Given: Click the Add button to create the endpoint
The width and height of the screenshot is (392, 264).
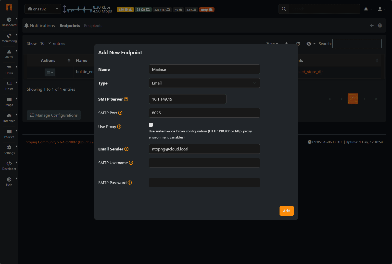Looking at the screenshot, I should click(x=286, y=211).
